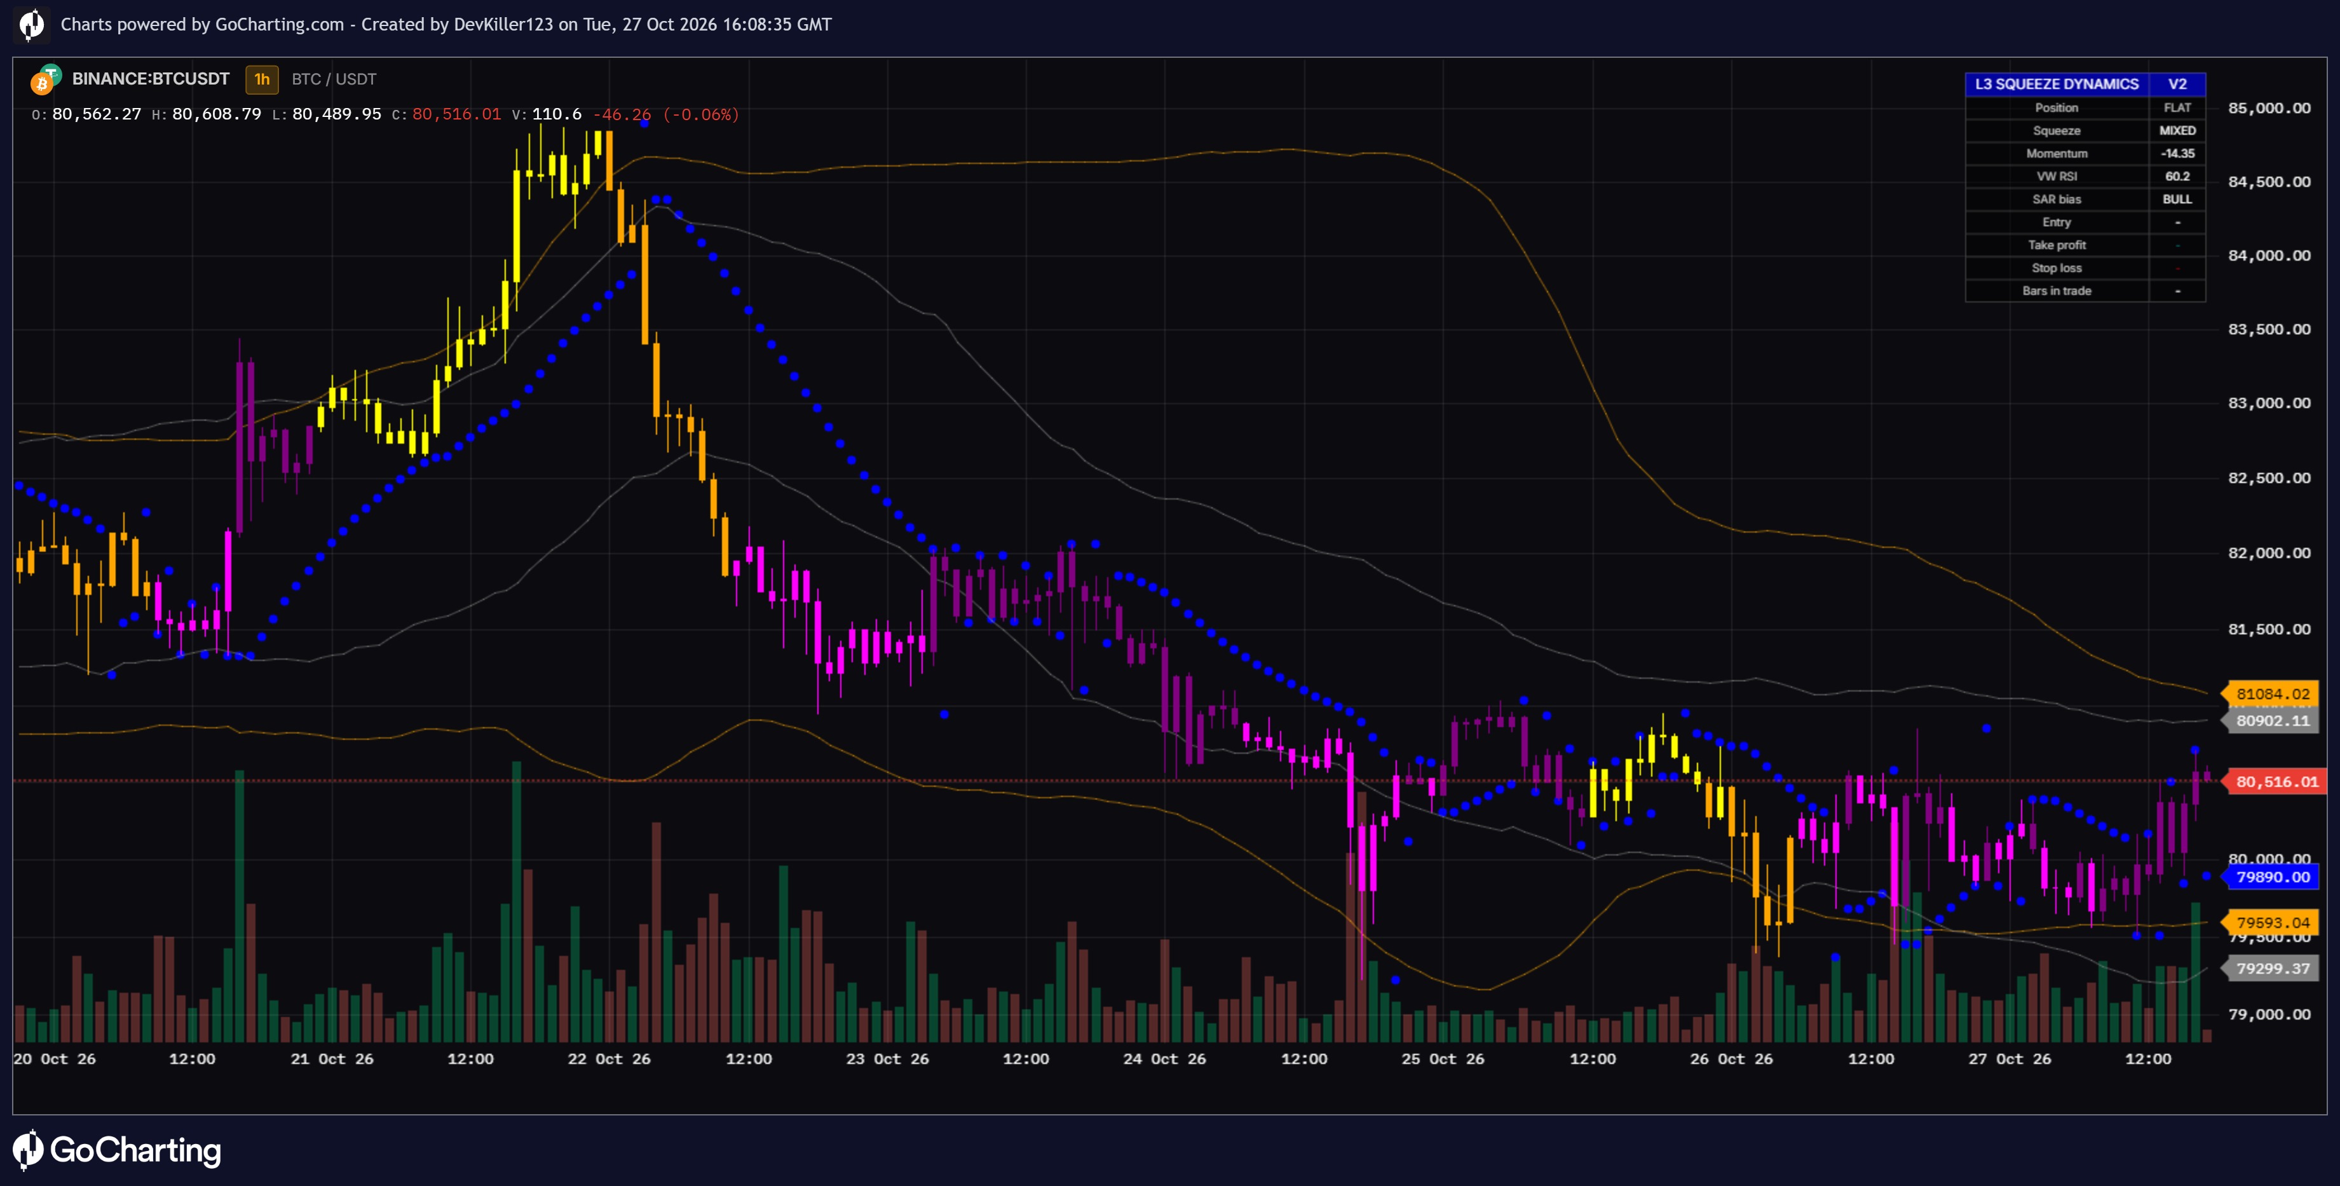
Task: Click the VW RSI value 60.2
Action: (2177, 176)
